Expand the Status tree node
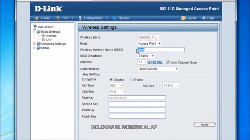Image resolution: width=250 pixels, height=140 pixels. click(34, 48)
